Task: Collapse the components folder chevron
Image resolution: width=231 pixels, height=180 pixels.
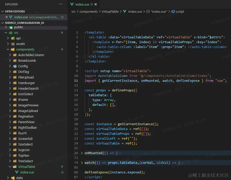Action: tap(8, 49)
